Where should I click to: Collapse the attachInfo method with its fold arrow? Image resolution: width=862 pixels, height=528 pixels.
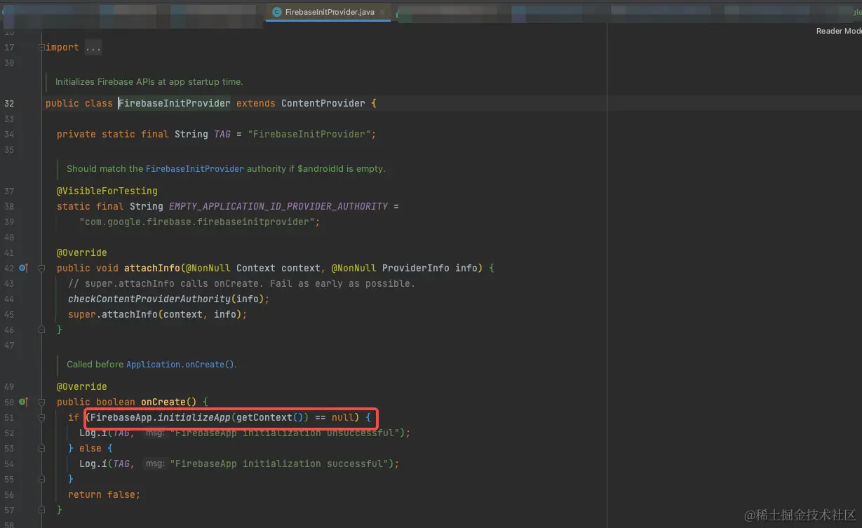coord(41,268)
